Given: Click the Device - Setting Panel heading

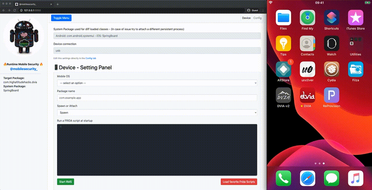Looking at the screenshot, I should click(82, 67).
